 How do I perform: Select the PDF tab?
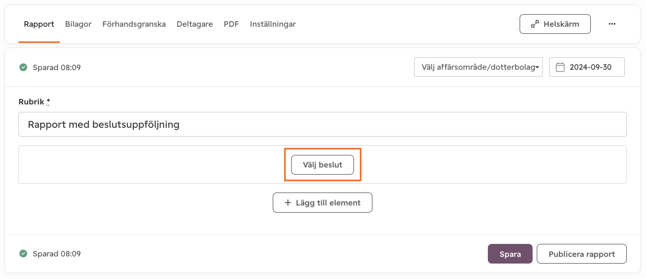(x=231, y=24)
